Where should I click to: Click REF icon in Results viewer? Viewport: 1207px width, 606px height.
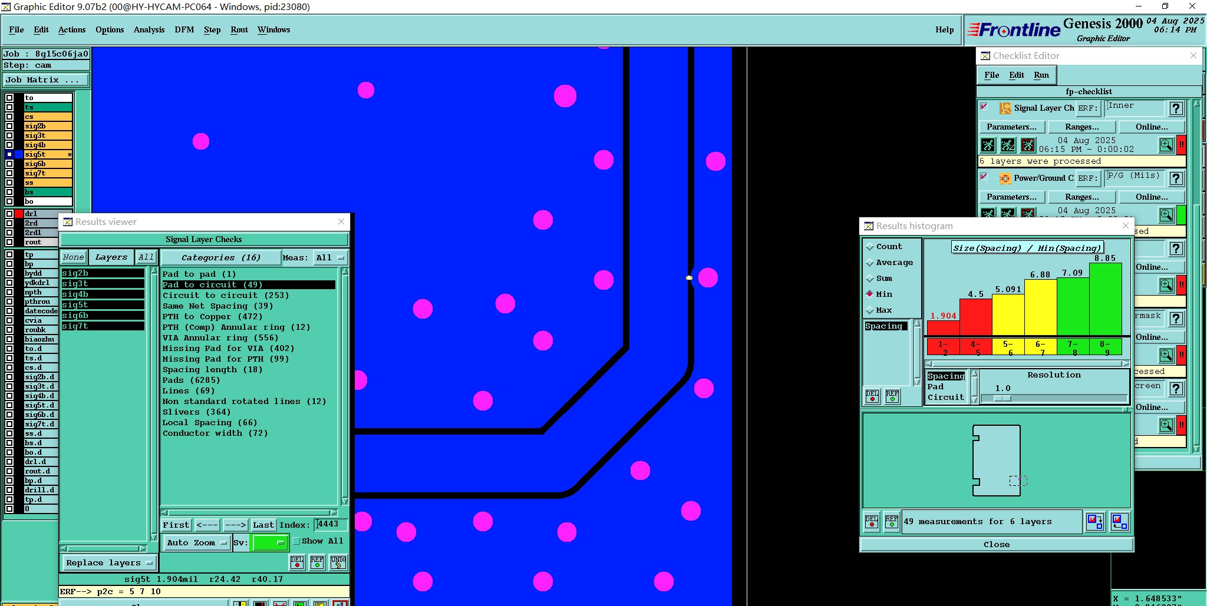pos(317,562)
